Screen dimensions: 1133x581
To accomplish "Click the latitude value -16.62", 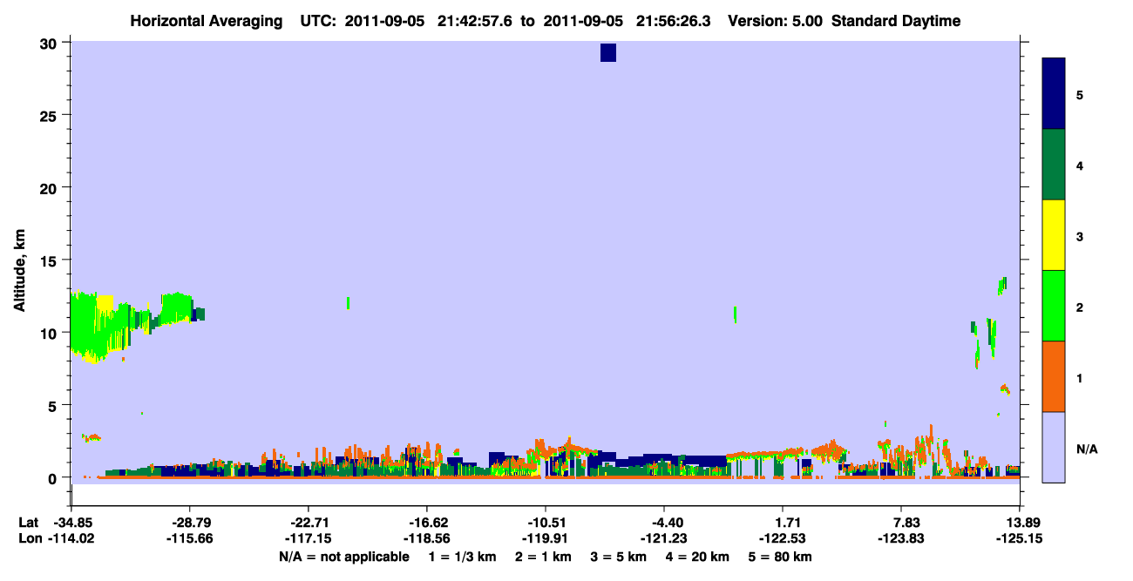I will (x=426, y=523).
